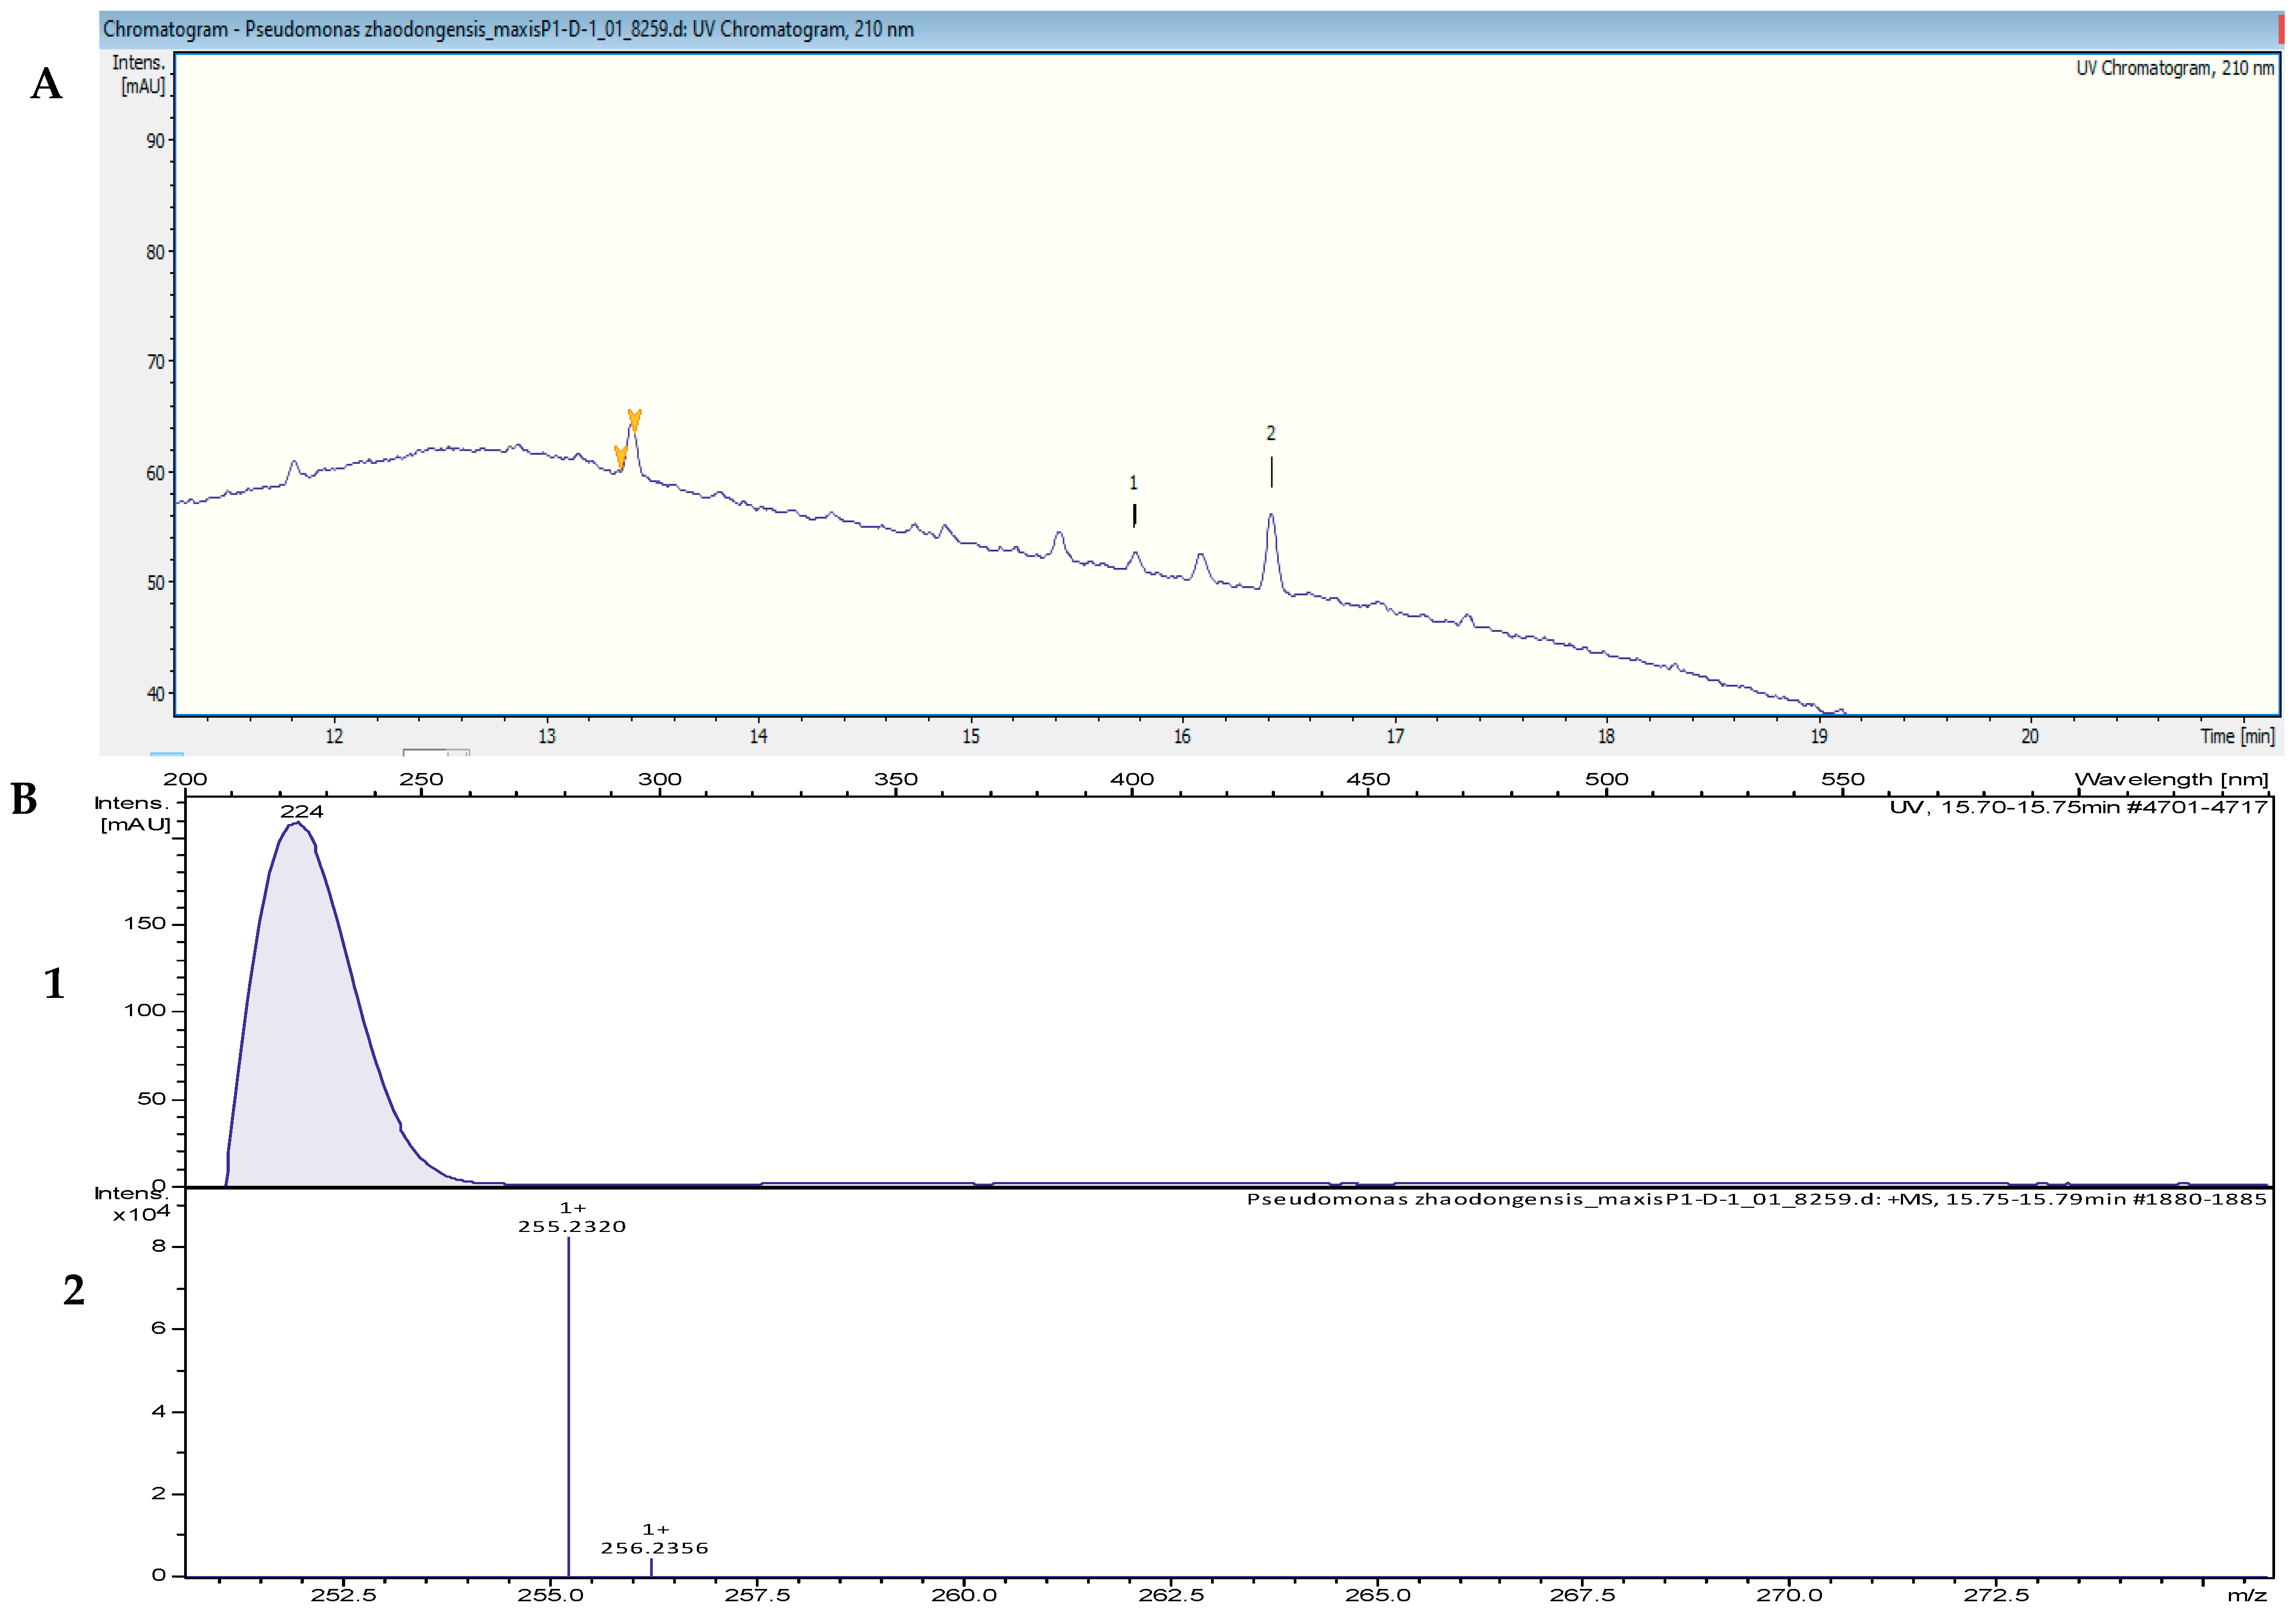Click the 224 peak label on the UV spectrum
The height and width of the screenshot is (1612, 2296).
(x=301, y=811)
